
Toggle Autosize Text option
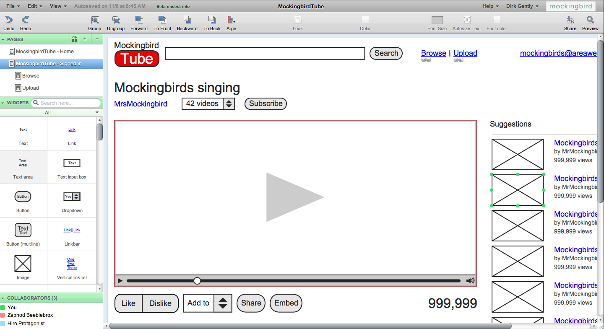pos(466,20)
